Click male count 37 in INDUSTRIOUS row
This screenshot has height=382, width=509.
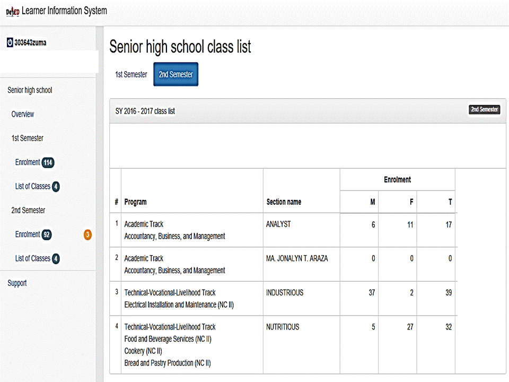[372, 293]
